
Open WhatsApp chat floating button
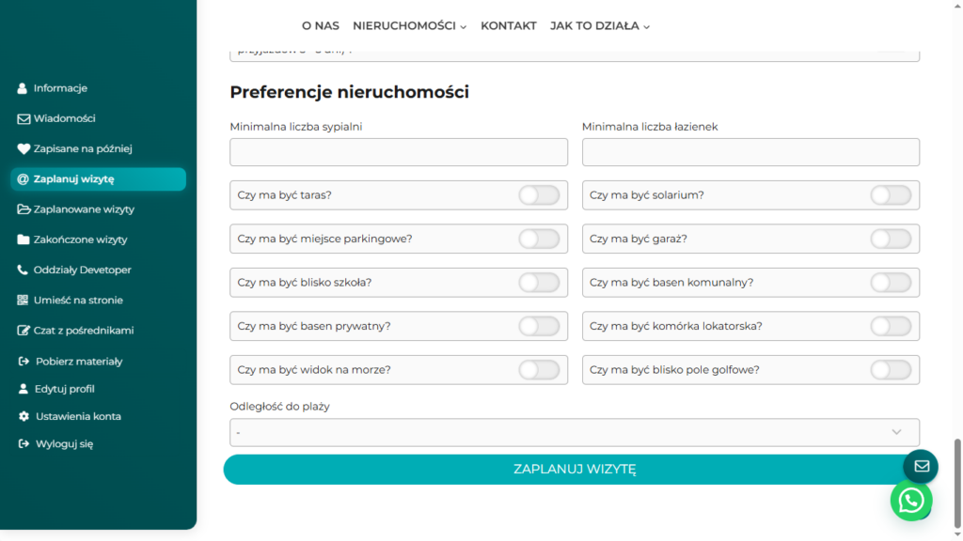[910, 501]
